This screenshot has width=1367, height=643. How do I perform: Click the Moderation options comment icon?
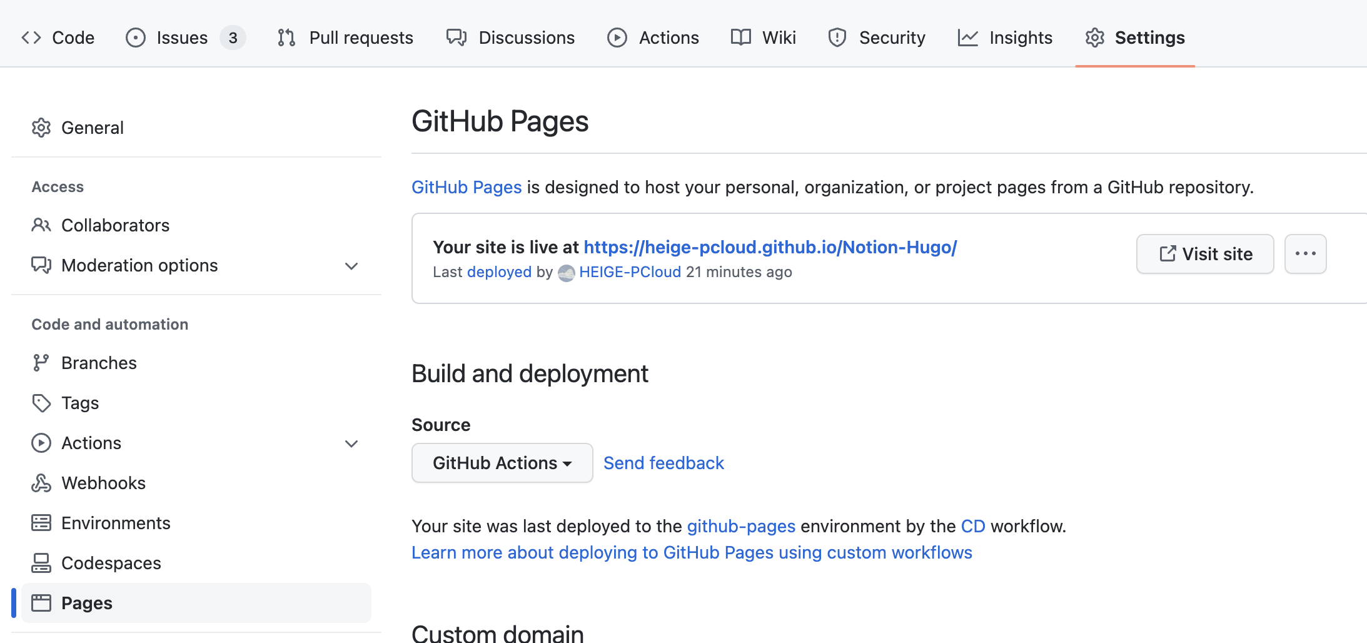(41, 265)
